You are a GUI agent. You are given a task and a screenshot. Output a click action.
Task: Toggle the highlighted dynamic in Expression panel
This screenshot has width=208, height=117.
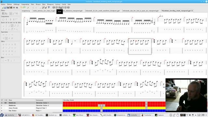pos(6,38)
